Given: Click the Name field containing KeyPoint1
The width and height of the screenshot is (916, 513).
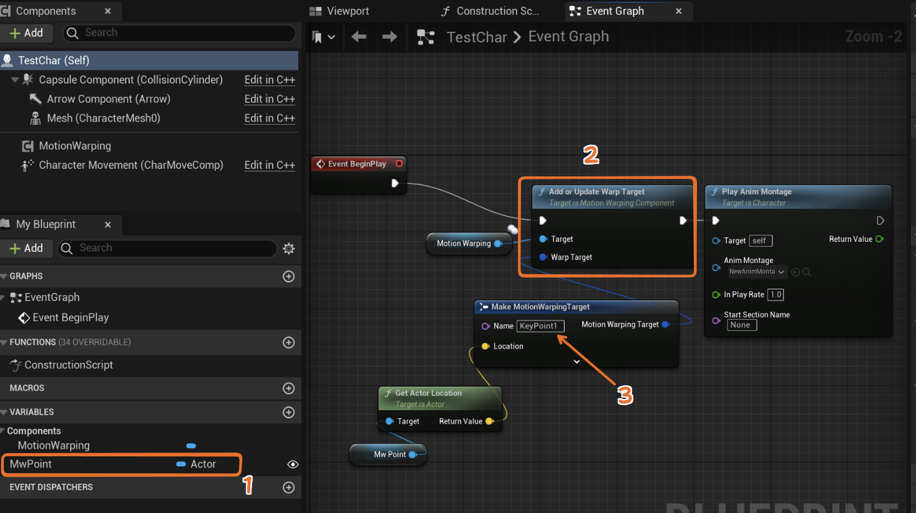Looking at the screenshot, I should click(540, 326).
